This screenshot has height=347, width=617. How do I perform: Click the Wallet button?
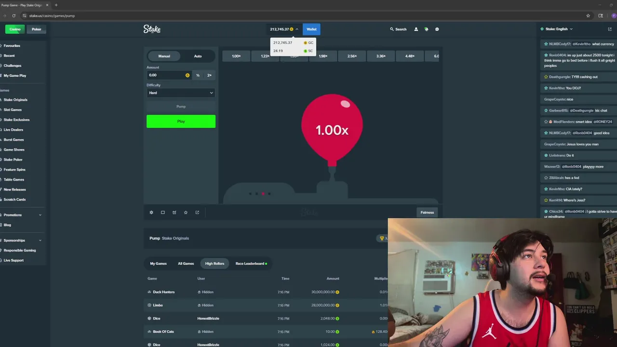click(311, 29)
